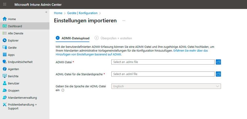247x119 pixels.
Task: Click the Select an .adml file field
Action: (x=163, y=74)
